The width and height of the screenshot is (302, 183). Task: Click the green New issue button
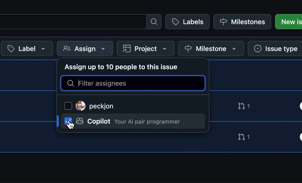(x=289, y=22)
